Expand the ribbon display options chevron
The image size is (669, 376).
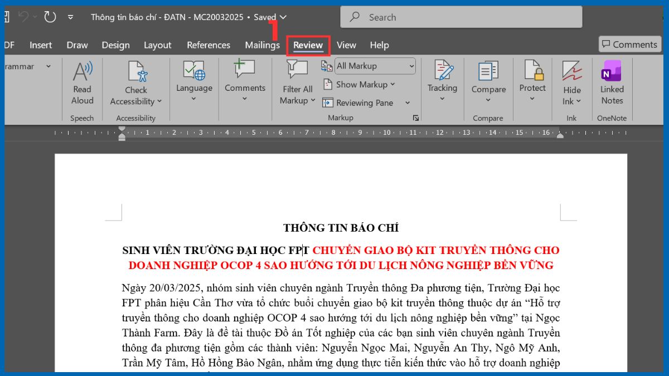click(x=70, y=17)
